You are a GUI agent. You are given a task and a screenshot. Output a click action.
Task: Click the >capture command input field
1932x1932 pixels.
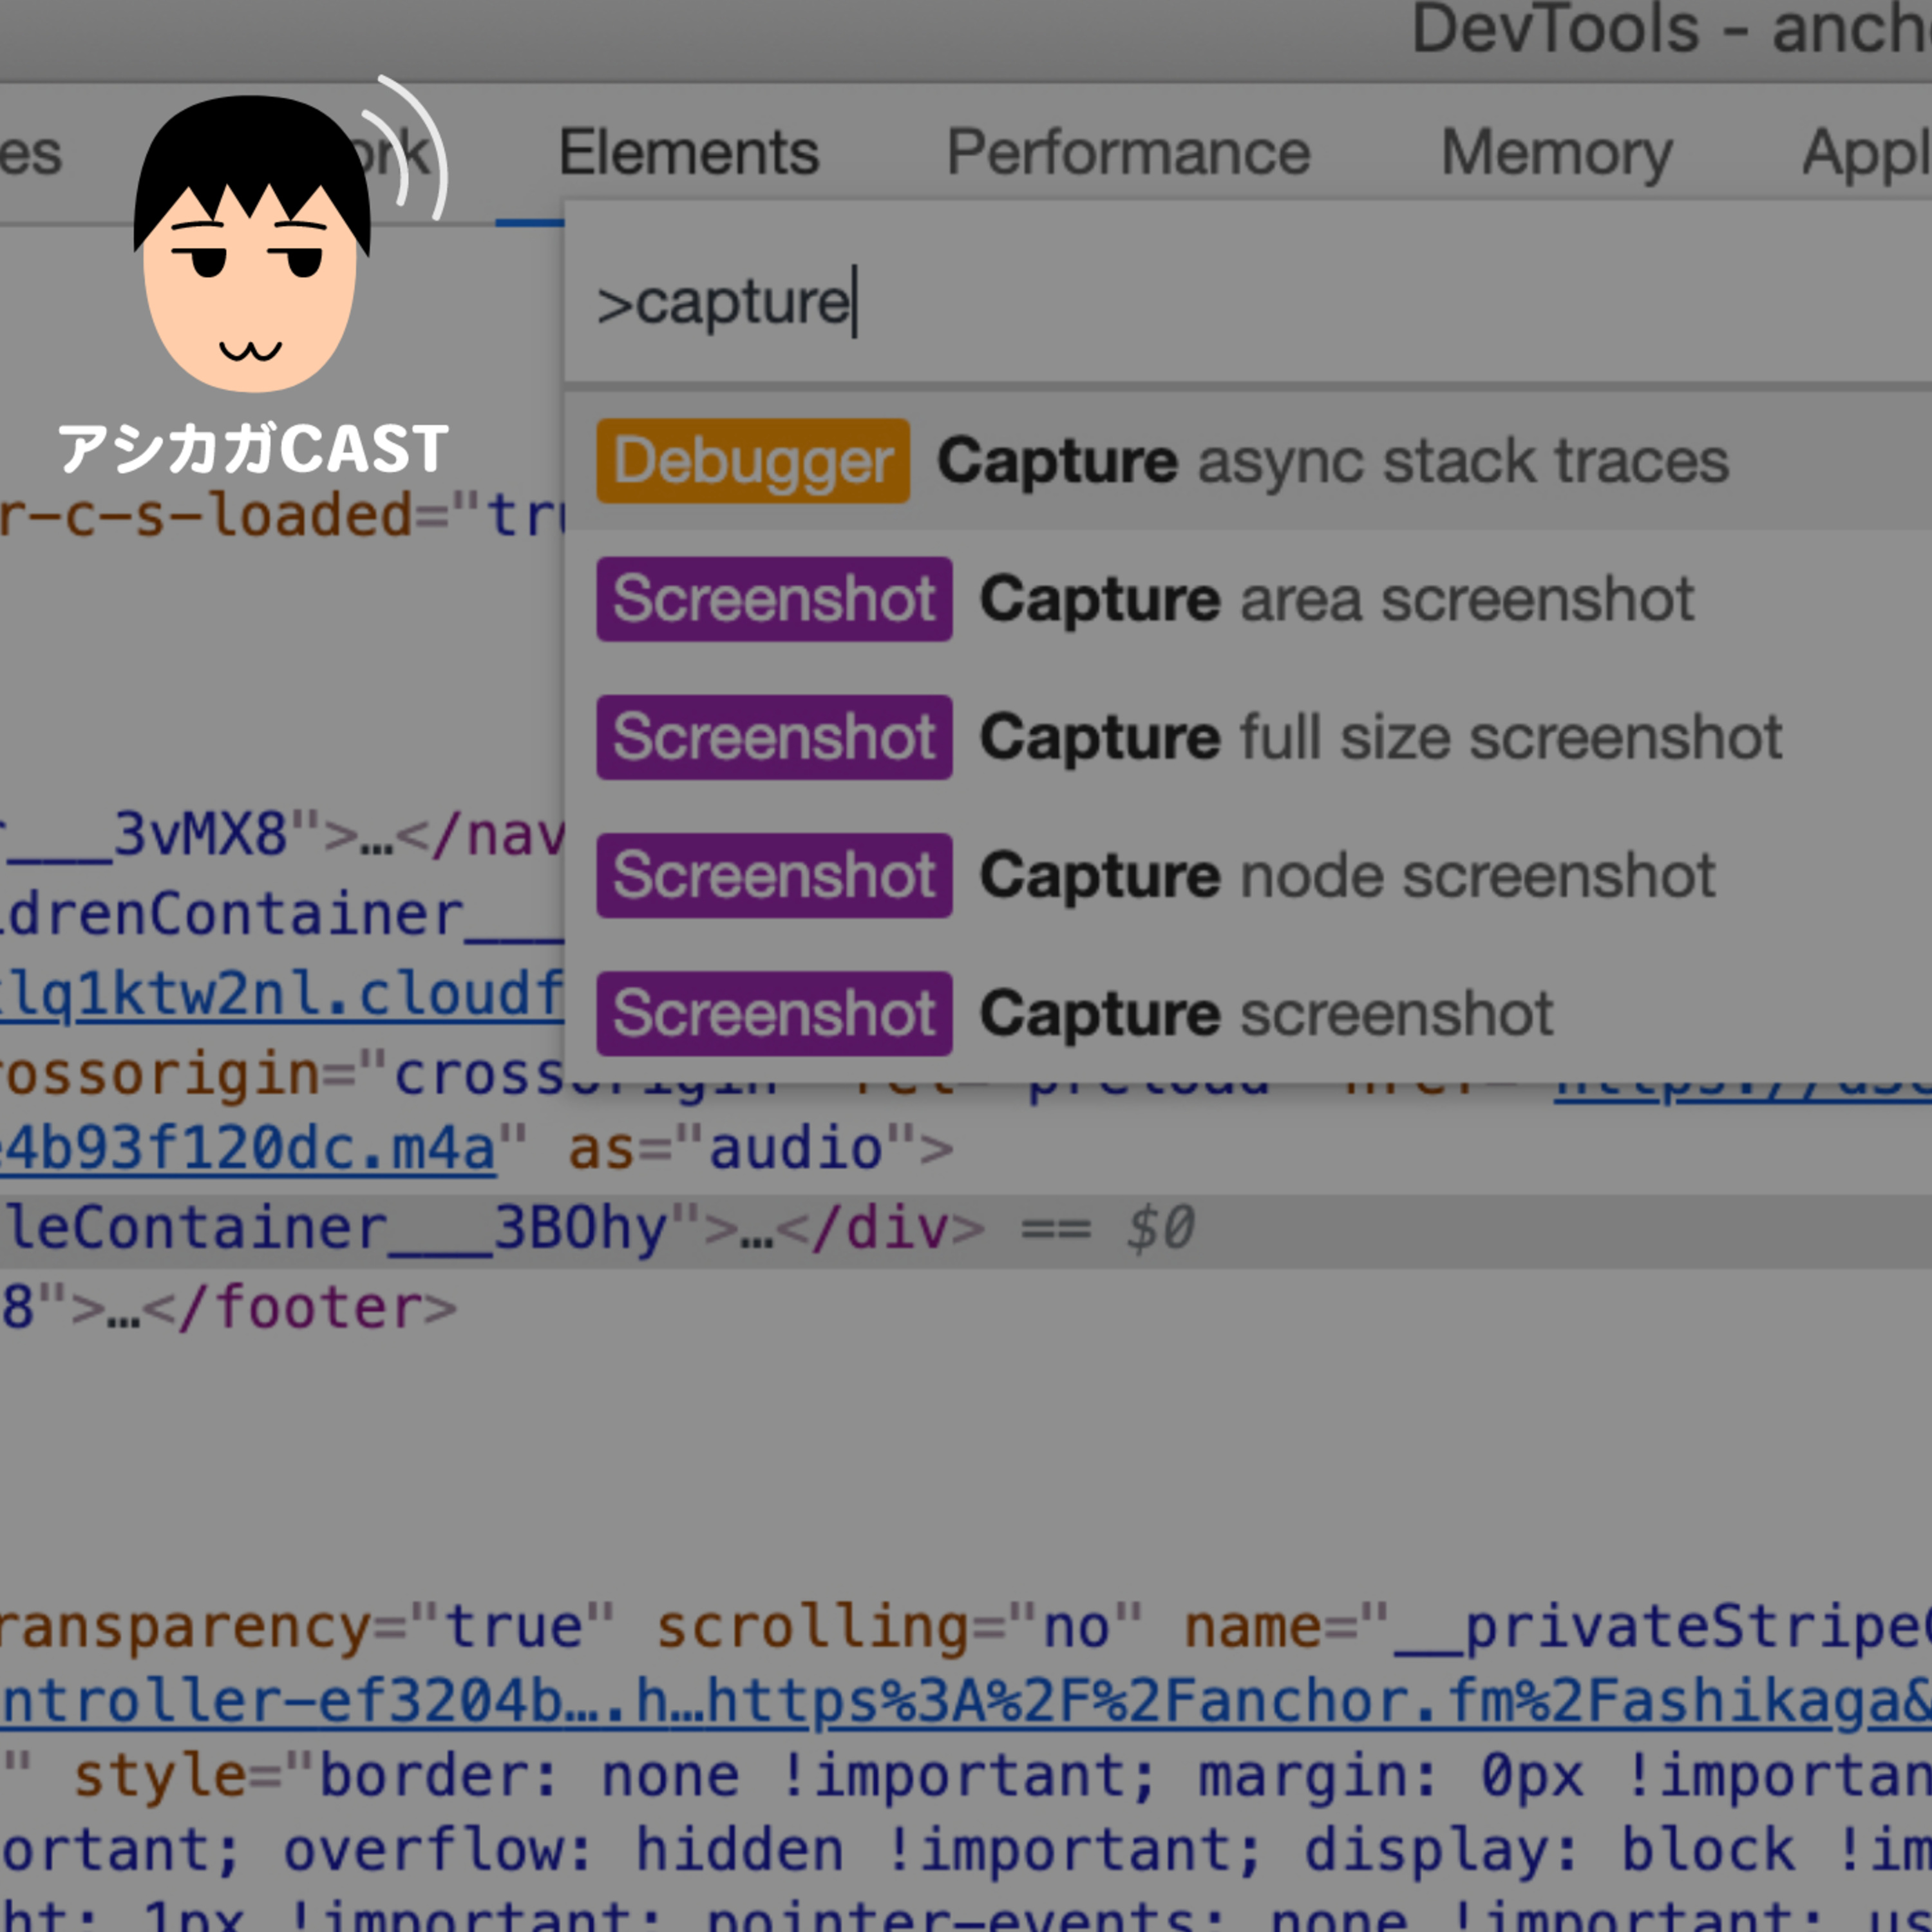click(x=1200, y=302)
